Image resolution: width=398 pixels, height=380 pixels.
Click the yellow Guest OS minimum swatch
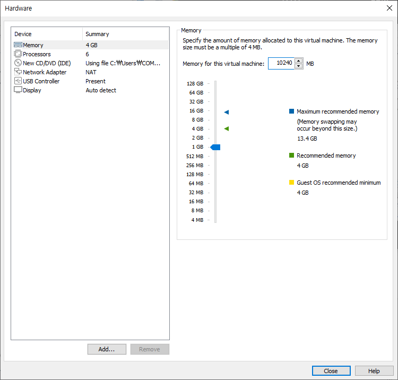click(x=291, y=182)
